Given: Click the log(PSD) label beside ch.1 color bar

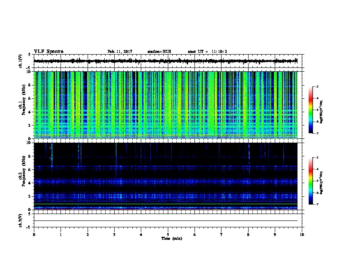Looking at the screenshot, I should pyautogui.click(x=321, y=112).
